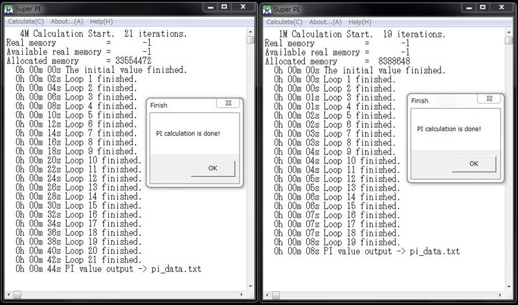Close the left Super PI window
Image resolution: width=518 pixels, height=305 pixels.
(x=243, y=7)
